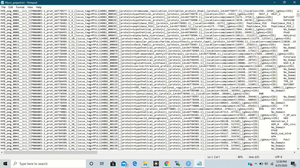Open the View menu
This screenshot has width=300, height=168.
pyautogui.click(x=30, y=7)
